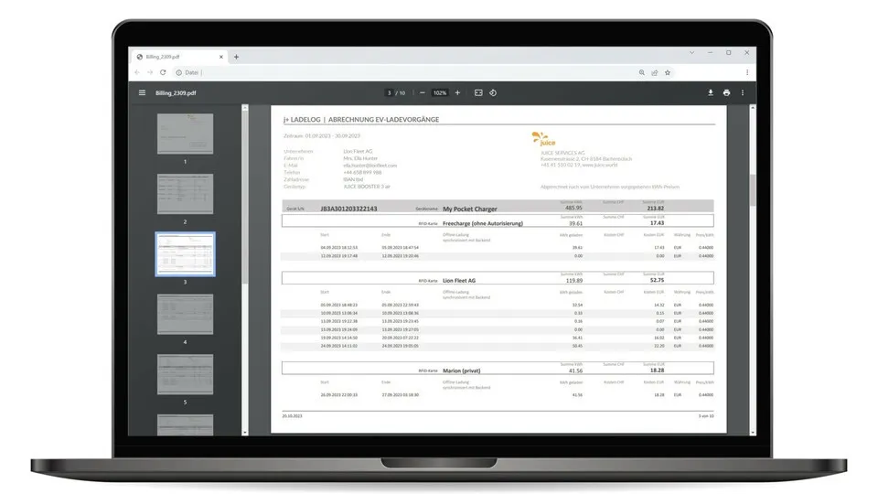Click the Lion Fleet AG sum 119.89
878x494 pixels.
pyautogui.click(x=574, y=281)
